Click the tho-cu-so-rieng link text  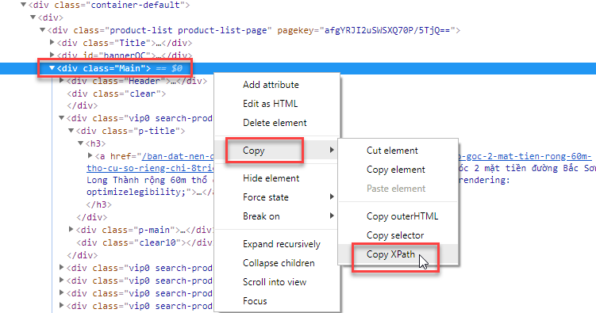pyautogui.click(x=150, y=168)
